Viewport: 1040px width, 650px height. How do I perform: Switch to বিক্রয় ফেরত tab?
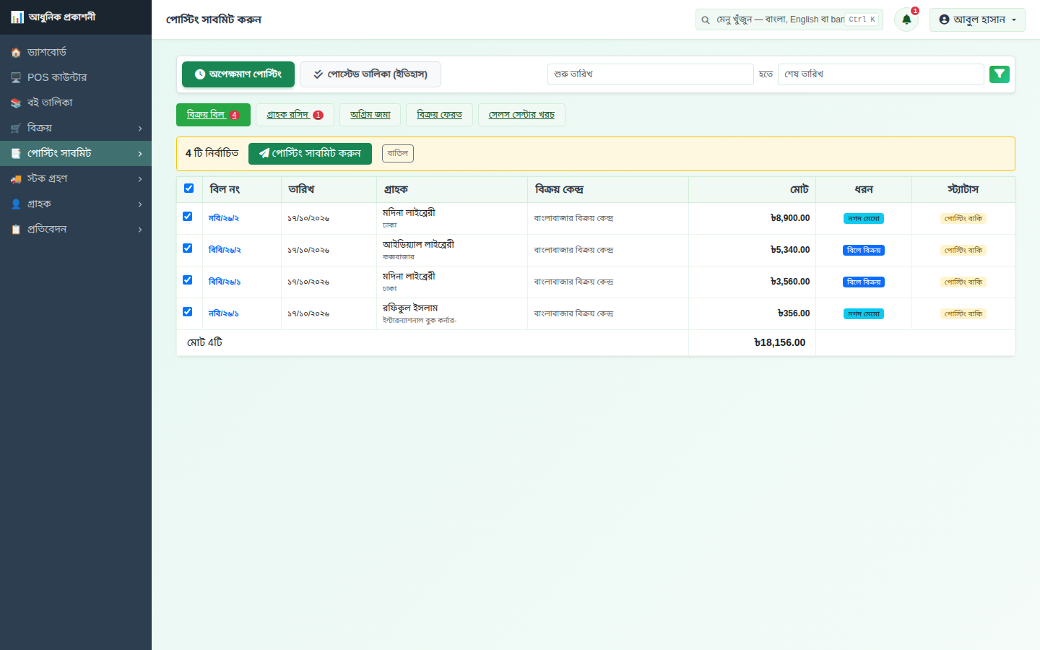[439, 115]
